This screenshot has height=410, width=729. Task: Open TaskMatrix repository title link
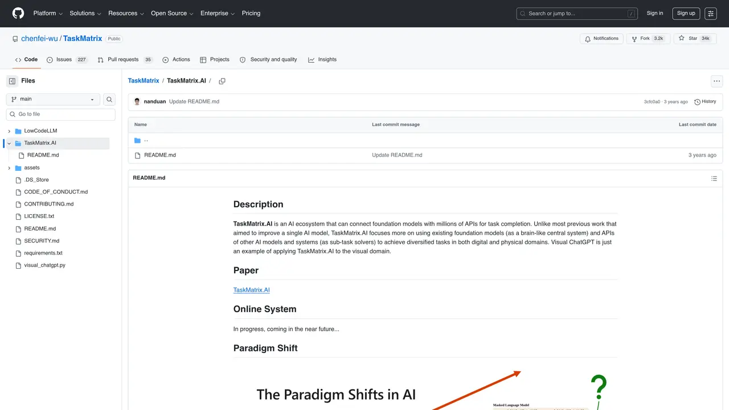click(83, 39)
